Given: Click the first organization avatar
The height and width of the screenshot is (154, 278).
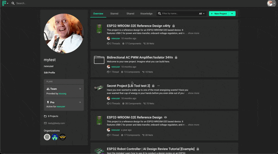Looking at the screenshot, I should click(47, 137).
